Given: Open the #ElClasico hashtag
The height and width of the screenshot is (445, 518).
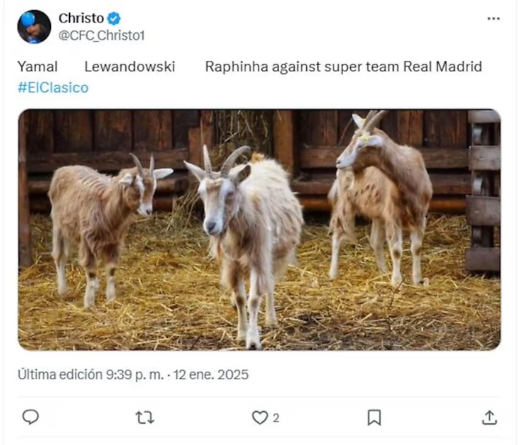Looking at the screenshot, I should 53,87.
